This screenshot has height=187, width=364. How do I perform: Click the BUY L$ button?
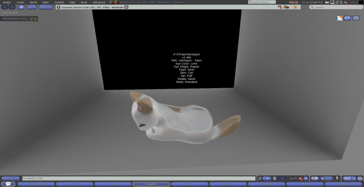click(x=293, y=2)
